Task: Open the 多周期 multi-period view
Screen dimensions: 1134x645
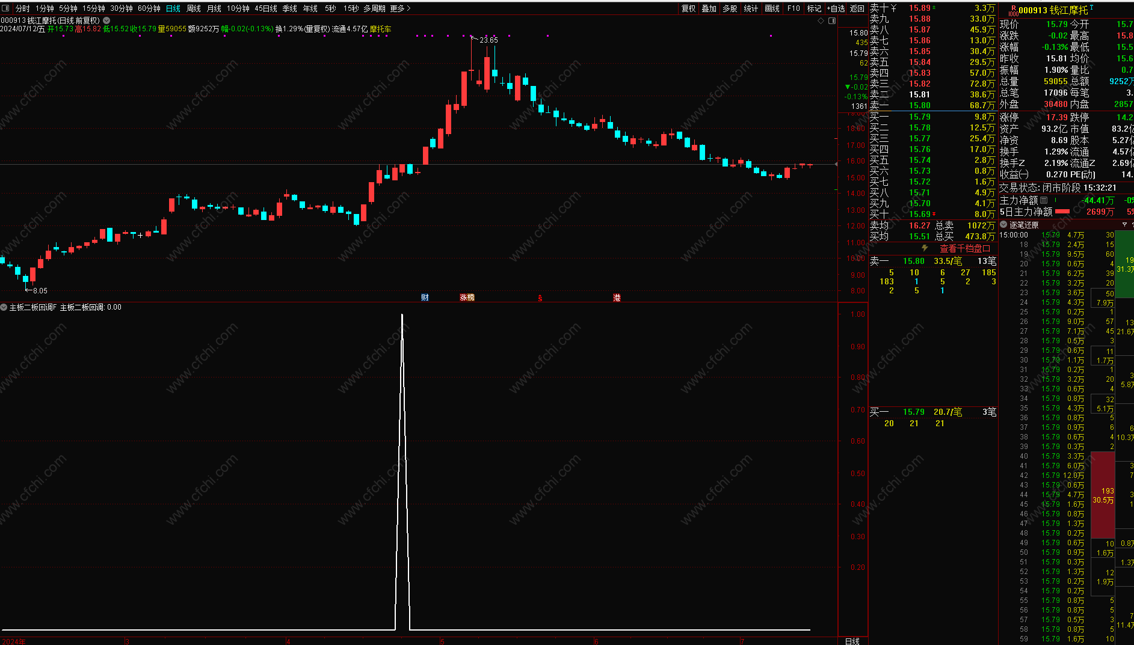Action: pyautogui.click(x=374, y=8)
